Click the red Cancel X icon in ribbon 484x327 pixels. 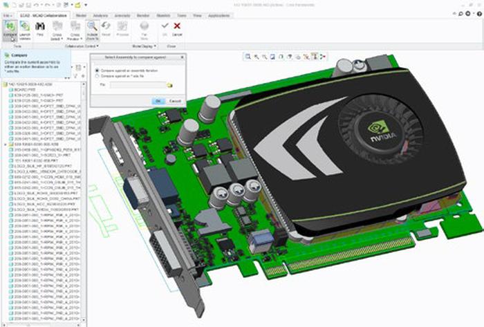pyautogui.click(x=177, y=26)
